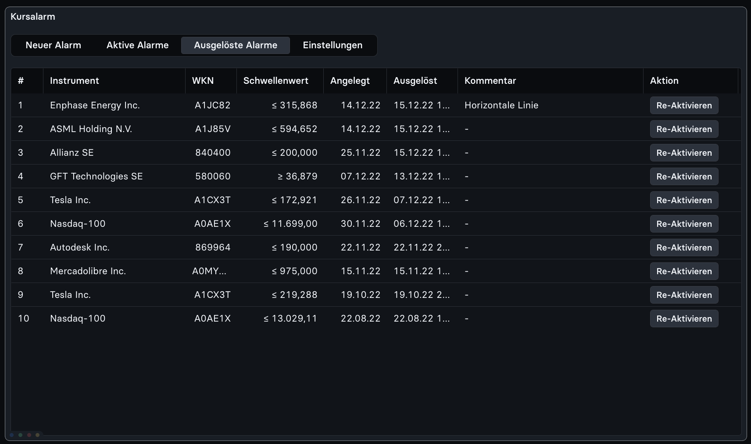Click the Aktion column header
Image resolution: width=751 pixels, height=444 pixels.
point(691,81)
